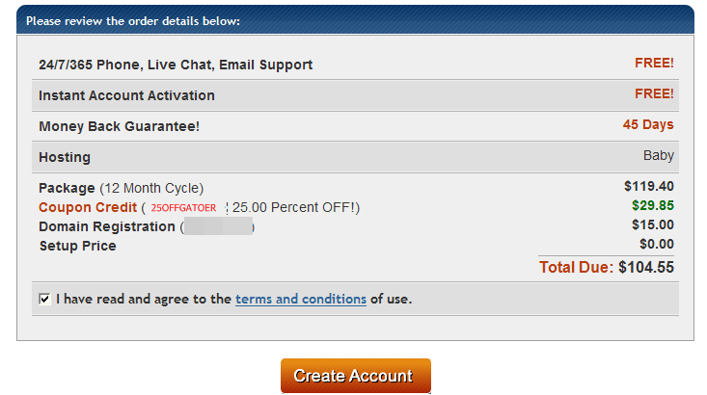Click the Domain Registration label
The height and width of the screenshot is (395, 707).
tap(107, 226)
